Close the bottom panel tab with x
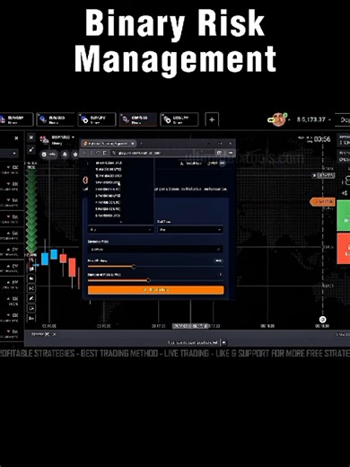350x467 pixels. pos(55,334)
